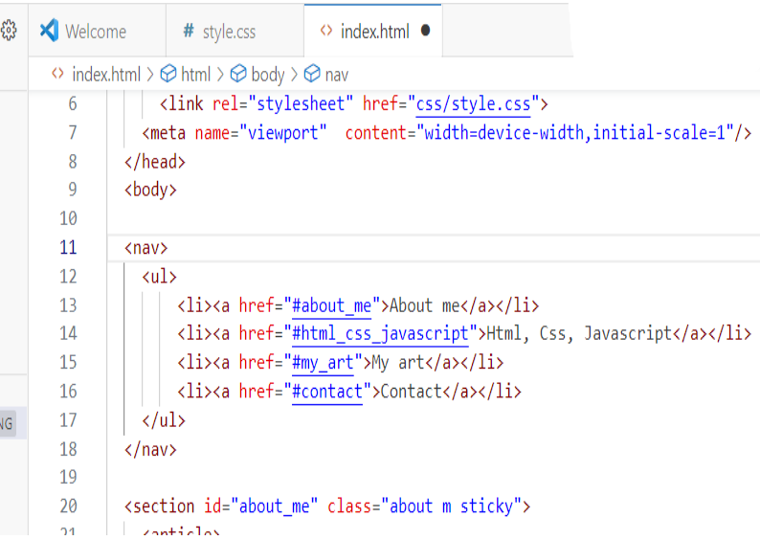Expand chevron after index.html breadcrumb
This screenshot has height=540, width=760.
[150, 74]
